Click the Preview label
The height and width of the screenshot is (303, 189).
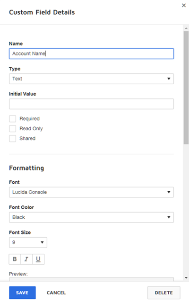tap(18, 274)
